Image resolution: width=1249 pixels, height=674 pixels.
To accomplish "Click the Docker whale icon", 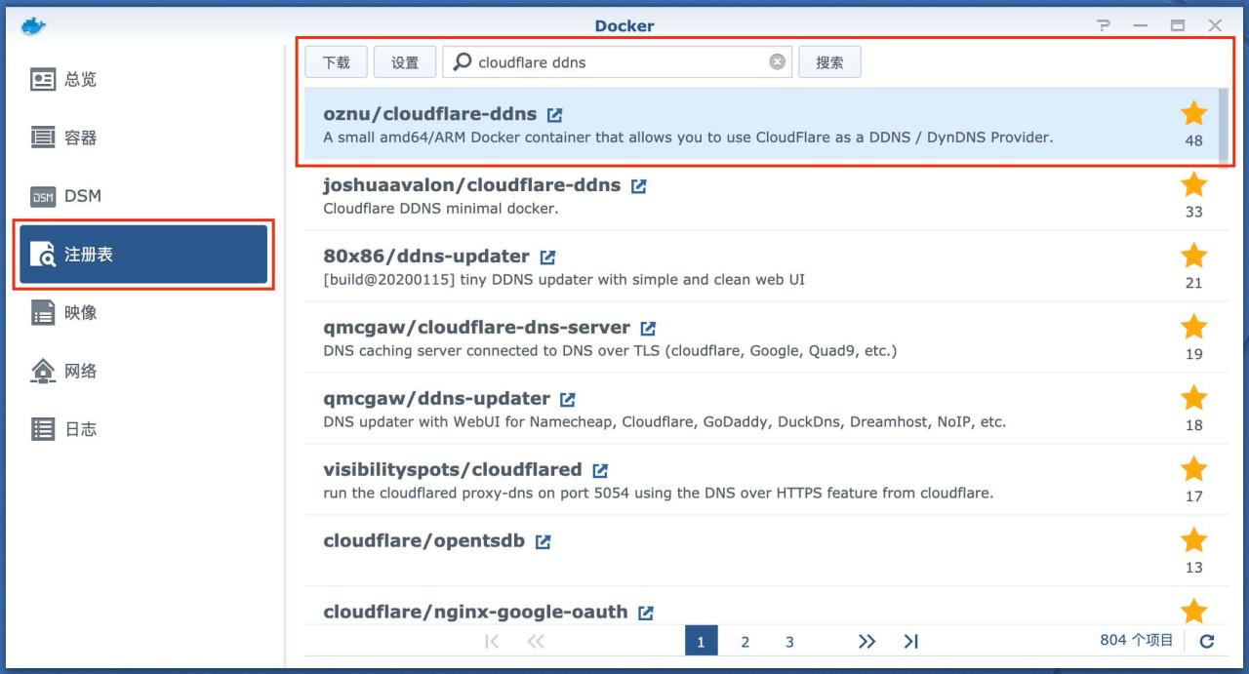I will click(32, 26).
